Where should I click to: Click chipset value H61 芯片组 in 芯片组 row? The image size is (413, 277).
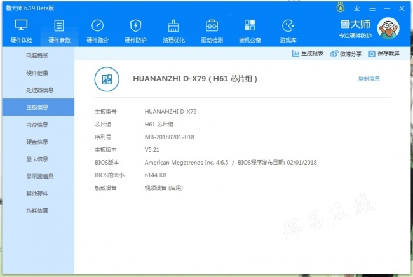point(159,125)
